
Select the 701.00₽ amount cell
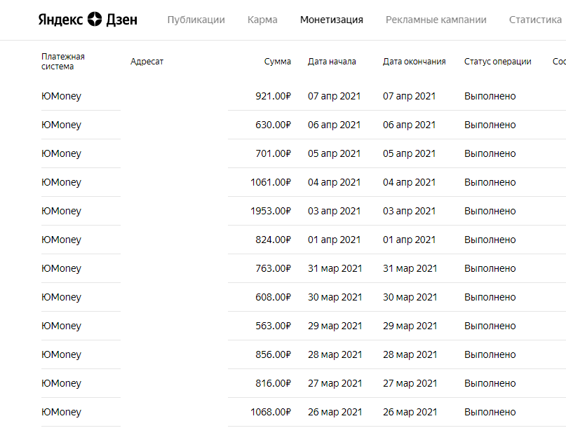273,153
